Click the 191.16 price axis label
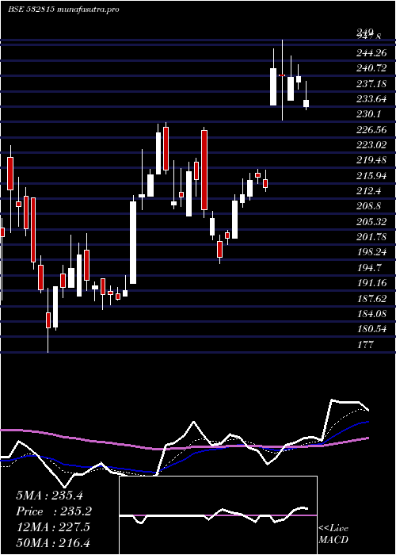 [x=372, y=283]
